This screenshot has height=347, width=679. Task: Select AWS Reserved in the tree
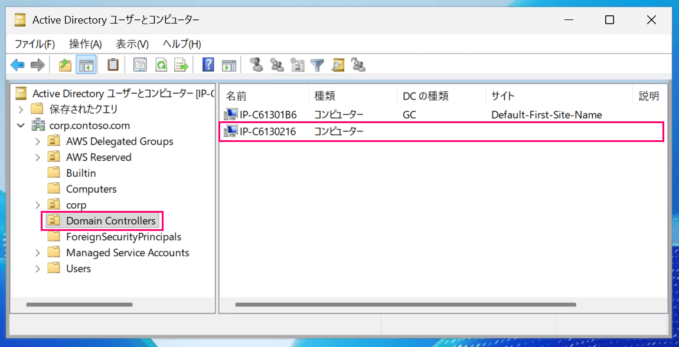click(99, 157)
